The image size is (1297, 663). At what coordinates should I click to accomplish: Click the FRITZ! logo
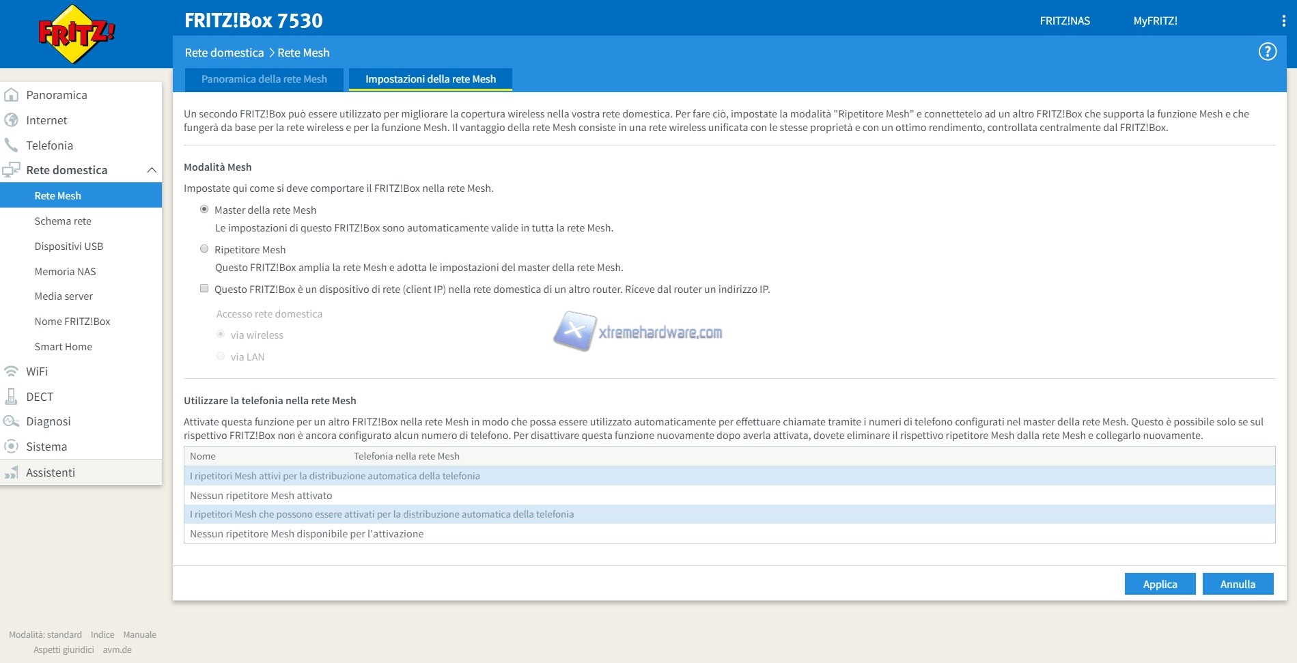(x=76, y=34)
